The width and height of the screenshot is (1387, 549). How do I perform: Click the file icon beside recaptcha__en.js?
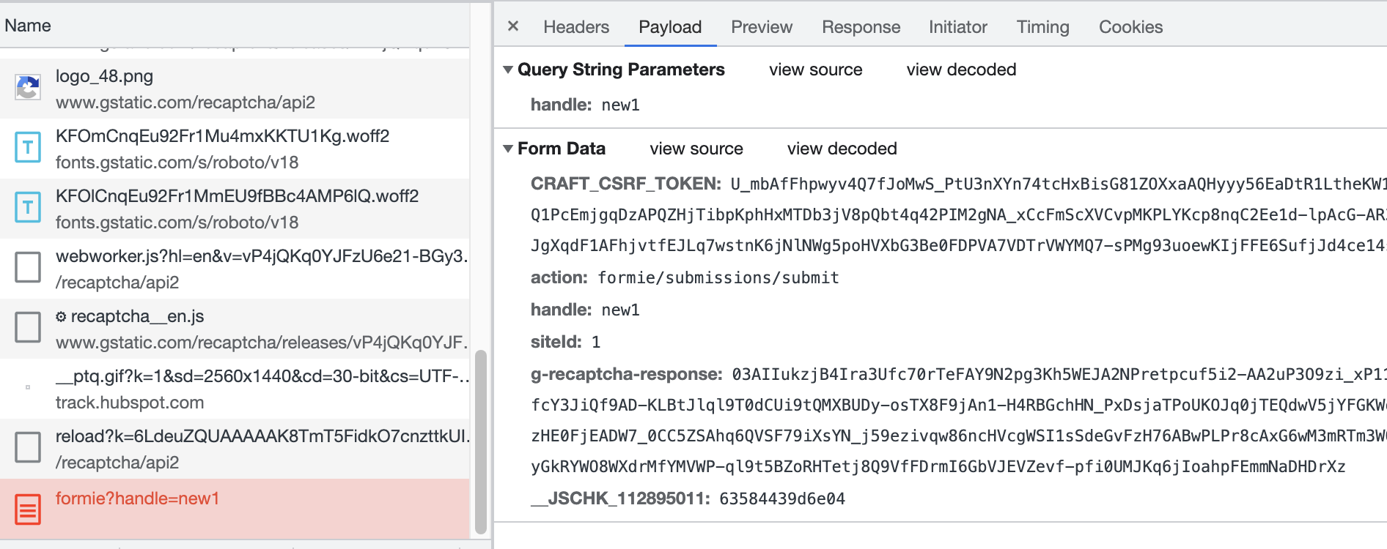[x=28, y=327]
